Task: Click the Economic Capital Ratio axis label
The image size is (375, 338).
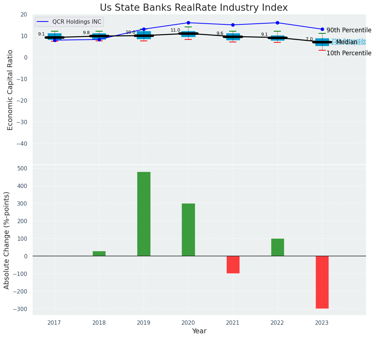Action: [10, 90]
